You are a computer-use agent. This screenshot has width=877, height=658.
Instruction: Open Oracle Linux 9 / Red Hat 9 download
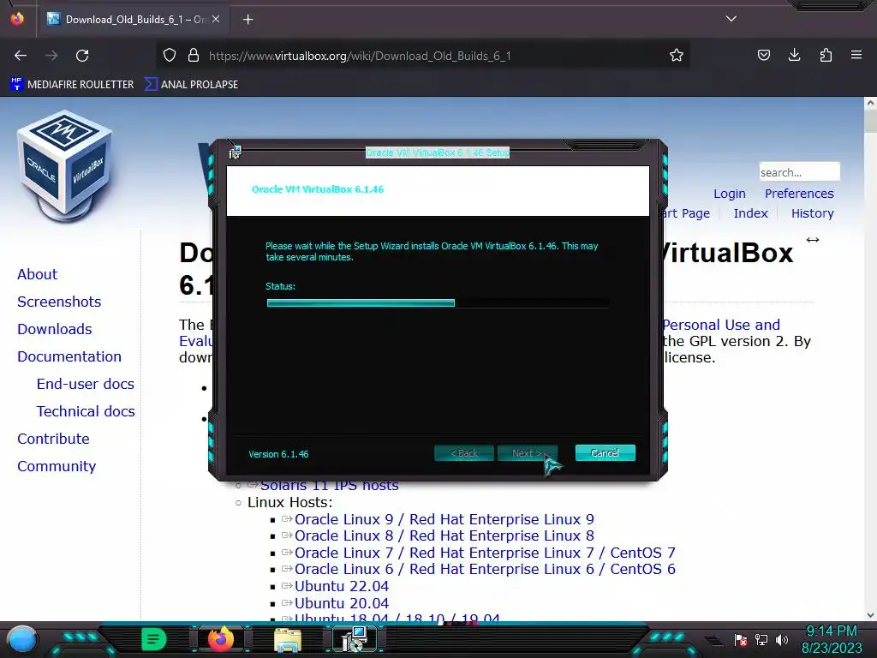pyautogui.click(x=444, y=519)
